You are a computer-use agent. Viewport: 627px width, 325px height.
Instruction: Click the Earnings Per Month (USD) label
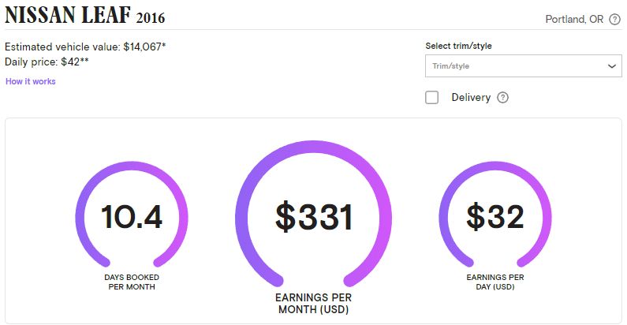click(x=314, y=304)
